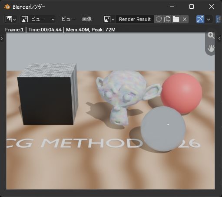Open the ビュー menu
This screenshot has width=222, height=197.
coord(69,19)
